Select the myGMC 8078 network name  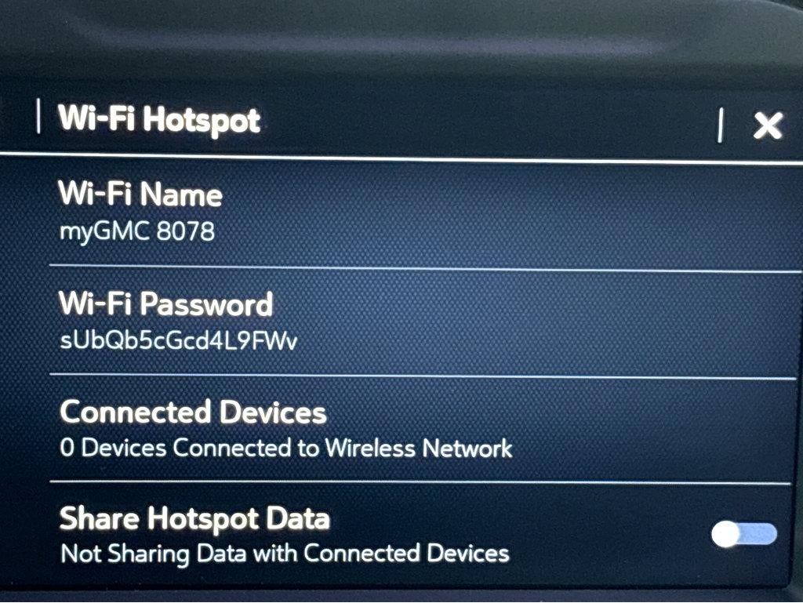point(137,231)
